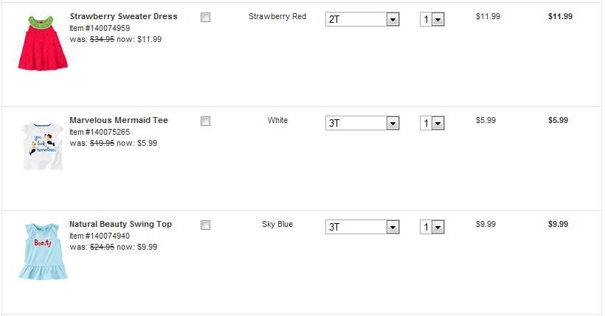This screenshot has width=605, height=316.
Task: Expand quantity selector for Natural Beauty Swing Top
Action: [432, 227]
